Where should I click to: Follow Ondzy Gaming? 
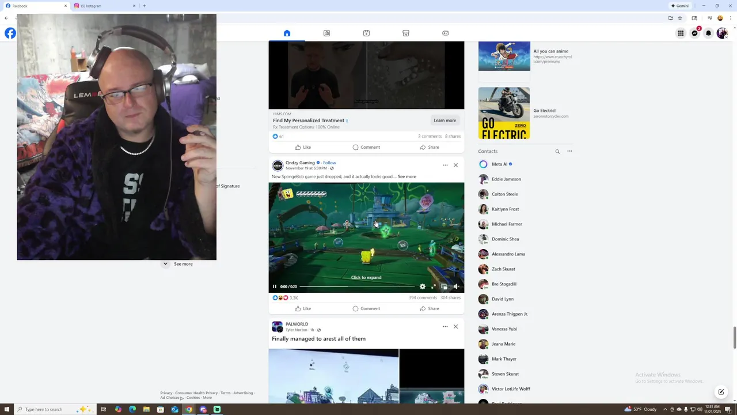click(x=329, y=163)
